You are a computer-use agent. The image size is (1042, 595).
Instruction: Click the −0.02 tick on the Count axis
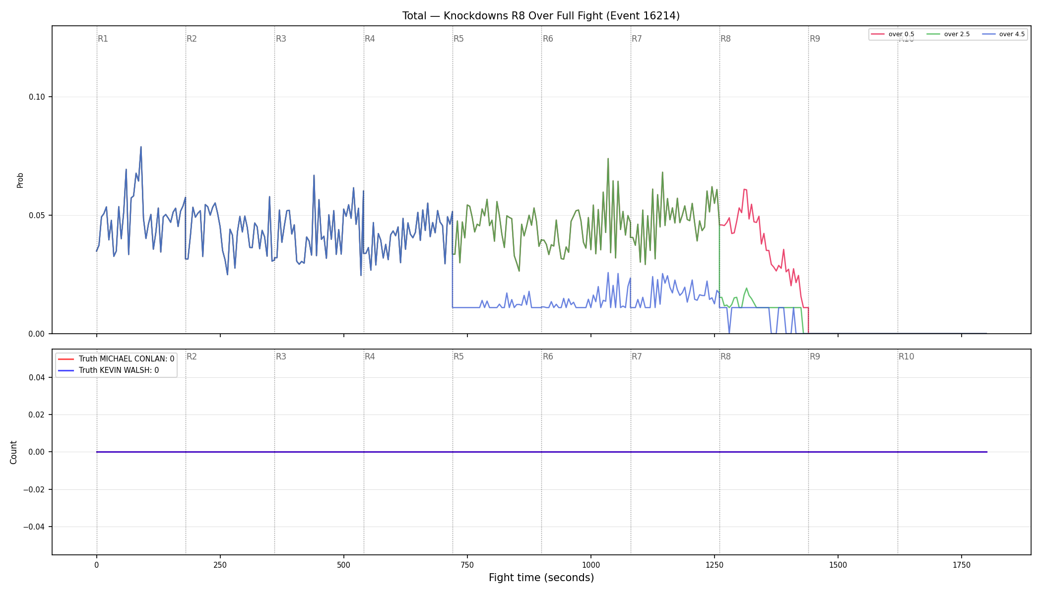[34, 489]
